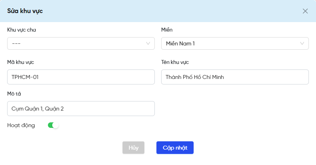Click the Tên khu vực label
The image size is (316, 165).
tap(175, 62)
